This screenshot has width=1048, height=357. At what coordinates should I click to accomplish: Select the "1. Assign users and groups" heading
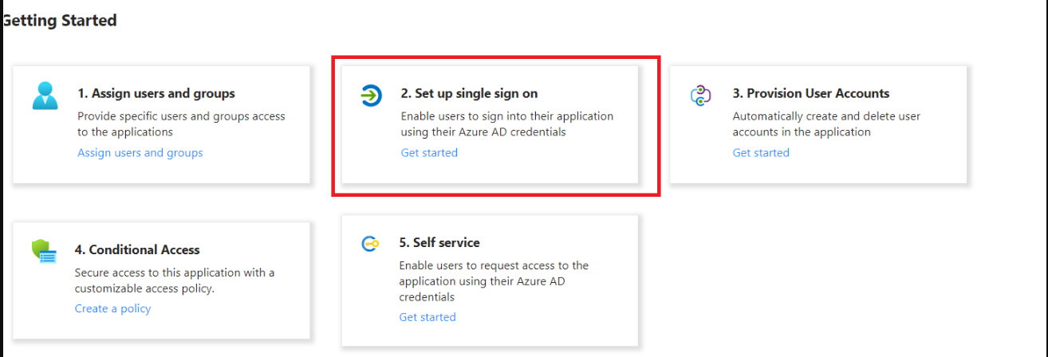156,93
